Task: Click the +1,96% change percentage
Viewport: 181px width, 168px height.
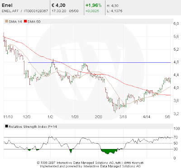Action: point(94,5)
